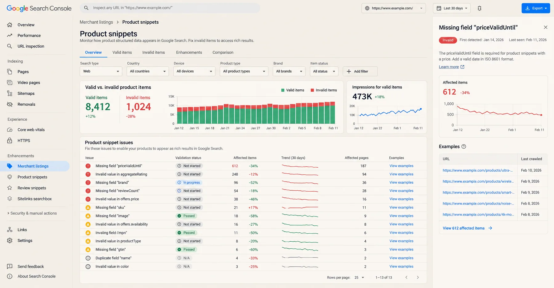The width and height of the screenshot is (554, 288).
Task: Open the Pages icon under Indexing
Action: pos(10,72)
